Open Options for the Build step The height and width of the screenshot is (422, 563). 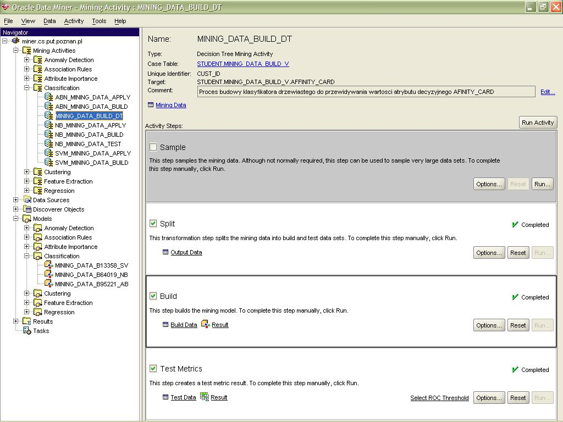point(489,325)
